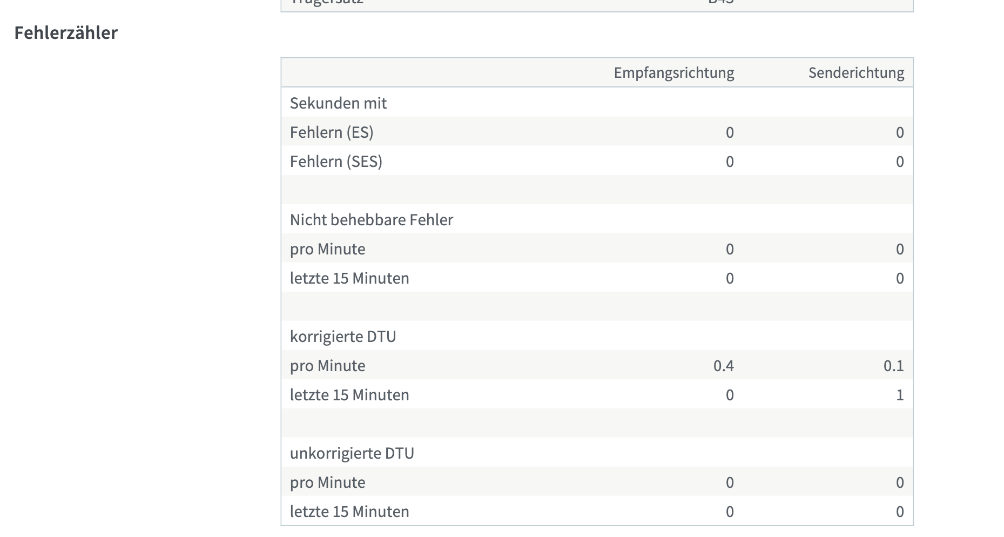Click 'pro Minute' under unkorrigierte DTU
Screen dimensions: 1004x537
point(327,482)
